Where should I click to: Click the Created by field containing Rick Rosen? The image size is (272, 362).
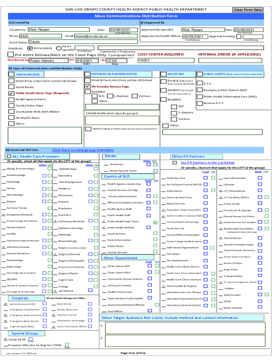pos(58,30)
